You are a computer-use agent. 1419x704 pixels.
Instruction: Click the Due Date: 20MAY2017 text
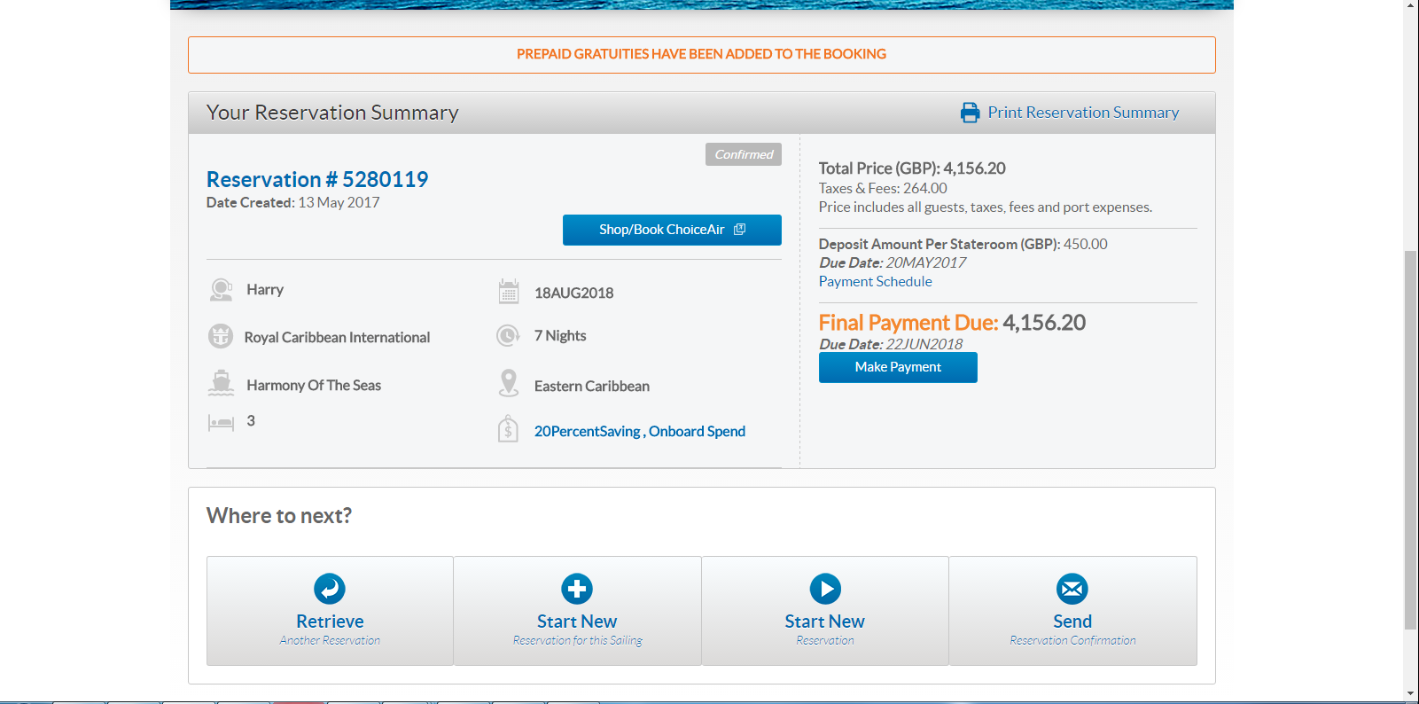click(x=893, y=263)
